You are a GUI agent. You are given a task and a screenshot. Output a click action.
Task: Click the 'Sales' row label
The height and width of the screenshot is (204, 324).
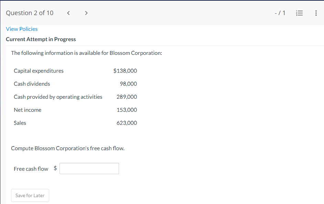click(20, 123)
